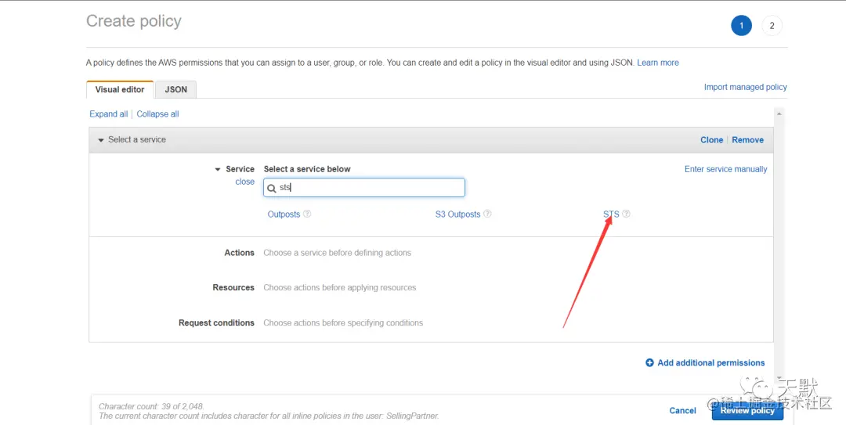
Task: Click Add additional permissions
Action: tap(710, 363)
